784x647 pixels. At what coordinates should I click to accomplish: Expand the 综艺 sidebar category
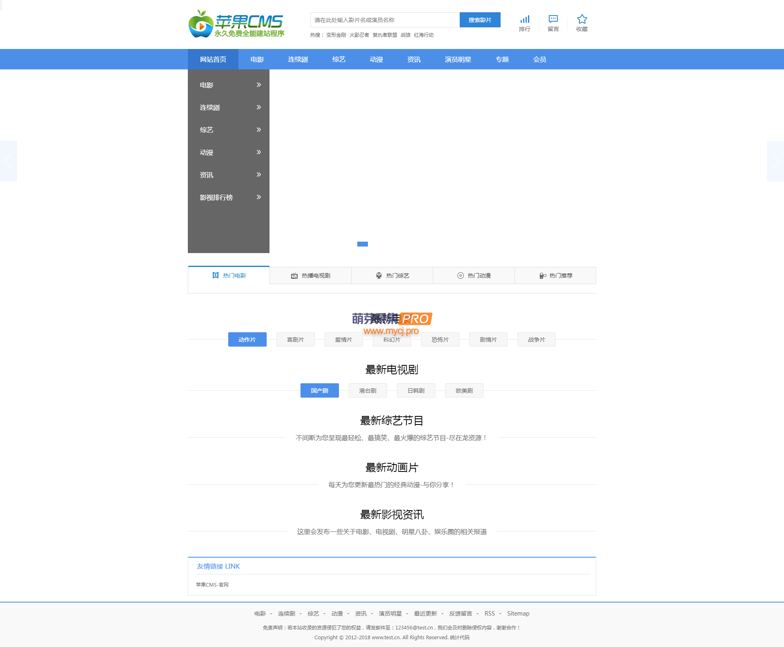229,130
